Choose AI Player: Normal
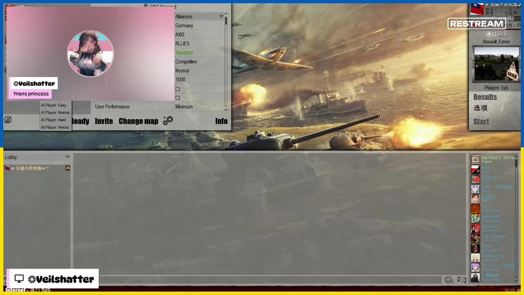 (56, 113)
